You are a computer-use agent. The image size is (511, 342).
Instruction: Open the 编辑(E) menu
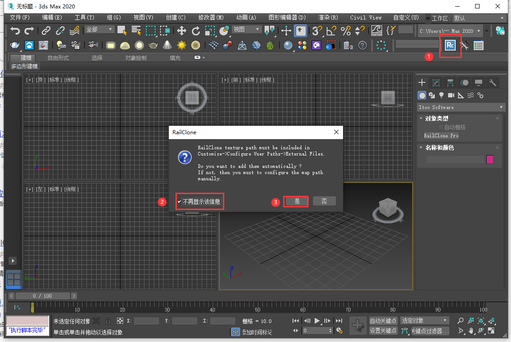tap(52, 18)
